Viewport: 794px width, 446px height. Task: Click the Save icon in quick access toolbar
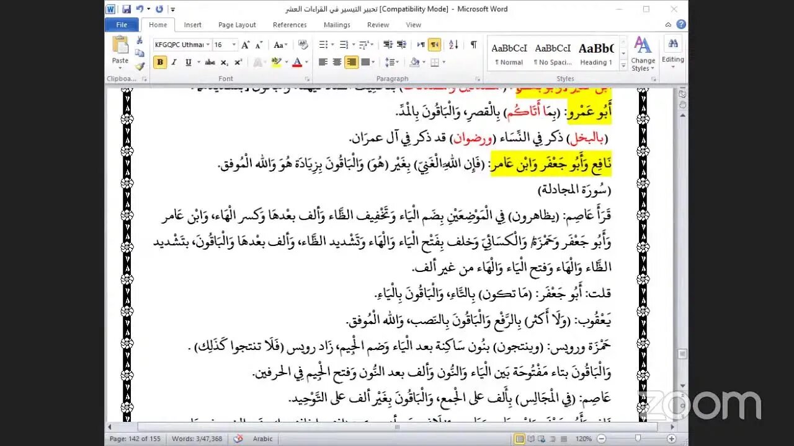127,9
